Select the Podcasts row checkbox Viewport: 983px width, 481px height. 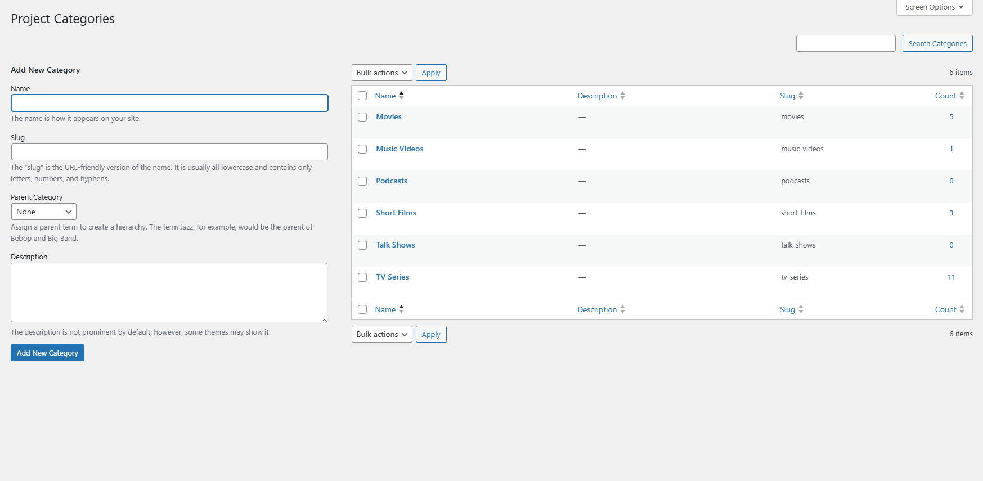coord(362,181)
